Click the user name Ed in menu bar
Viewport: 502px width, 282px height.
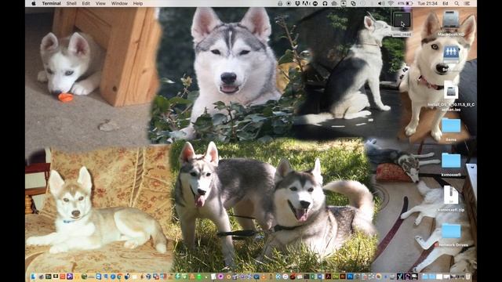[446, 3]
